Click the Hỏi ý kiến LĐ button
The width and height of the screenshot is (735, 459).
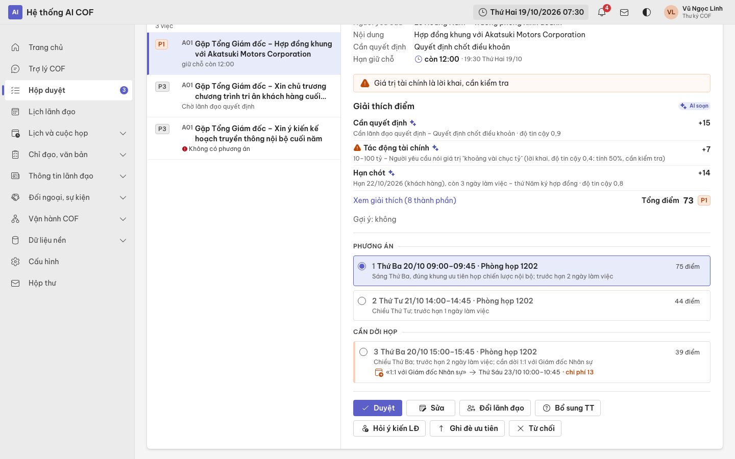coord(389,428)
